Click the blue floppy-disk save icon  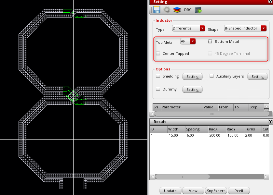click(156, 10)
